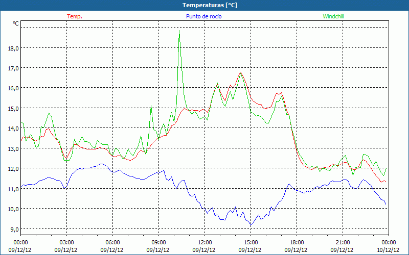Click the 10/12/12 date label
The image size is (409, 255).
pos(389,250)
